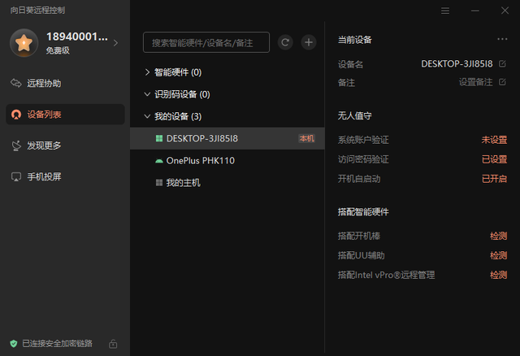The height and width of the screenshot is (356, 520).
Task: Click 检测 next to 搭配开机棒
Action: coord(498,236)
